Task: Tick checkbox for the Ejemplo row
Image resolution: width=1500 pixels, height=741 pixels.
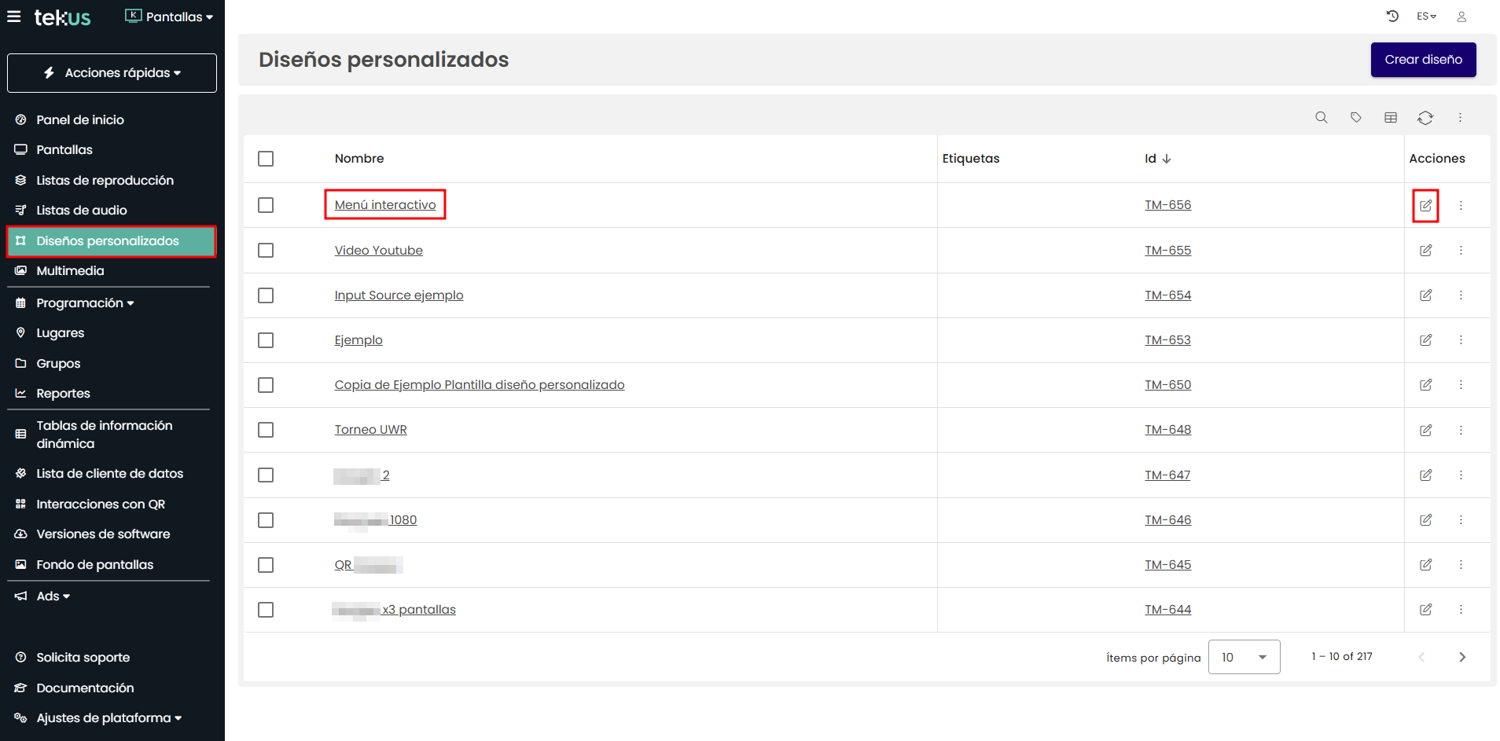Action: [266, 340]
